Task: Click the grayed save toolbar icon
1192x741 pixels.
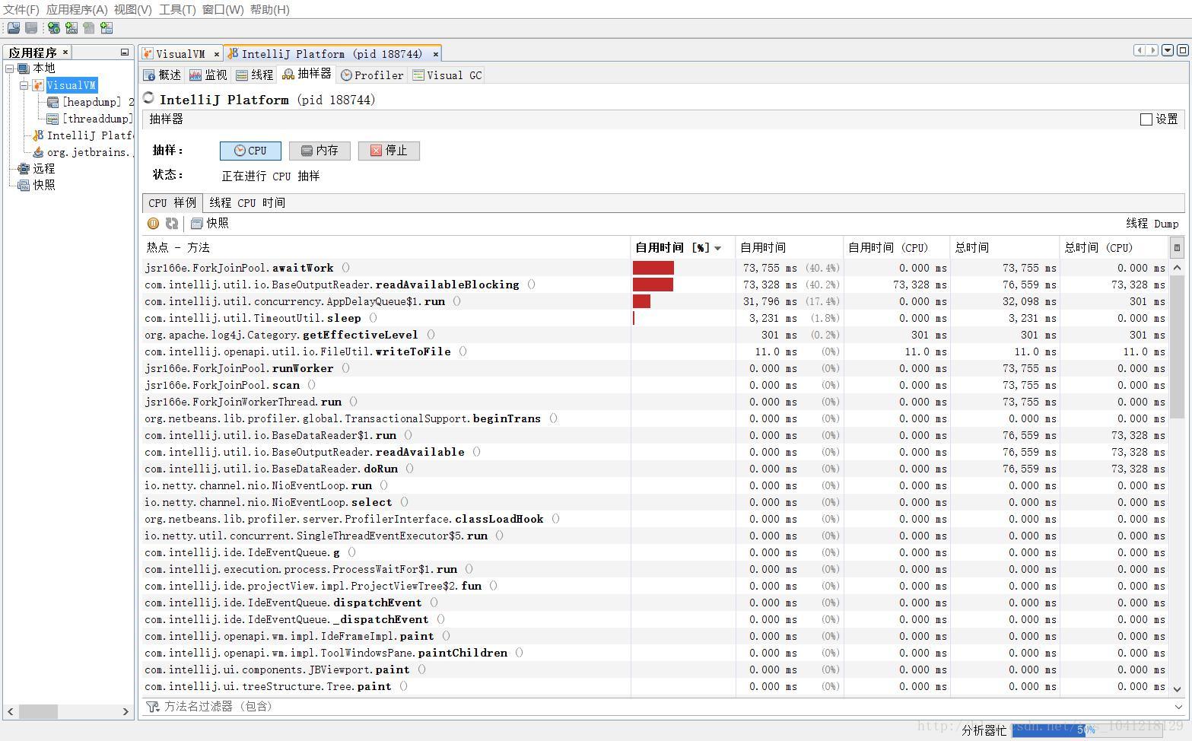Action: 31,28
